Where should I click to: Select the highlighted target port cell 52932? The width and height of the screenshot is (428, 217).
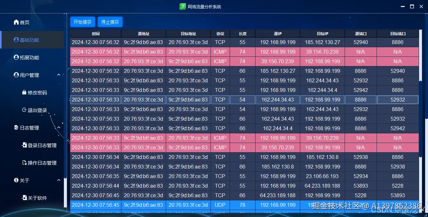(x=398, y=100)
